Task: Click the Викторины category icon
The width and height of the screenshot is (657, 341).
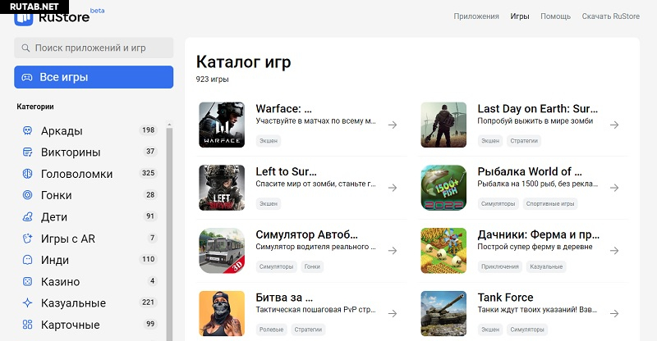Action: click(x=27, y=152)
